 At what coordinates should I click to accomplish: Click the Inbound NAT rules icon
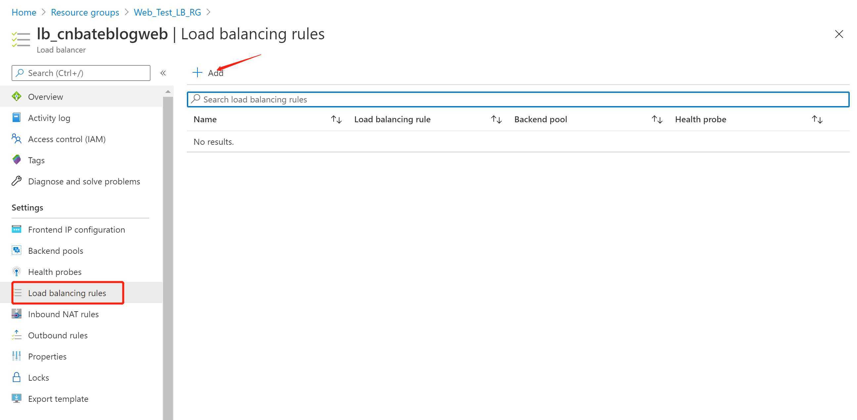(x=16, y=314)
